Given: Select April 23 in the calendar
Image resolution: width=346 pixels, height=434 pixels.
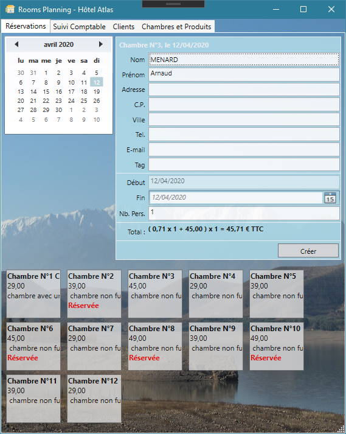Looking at the screenshot, I should tap(58, 101).
